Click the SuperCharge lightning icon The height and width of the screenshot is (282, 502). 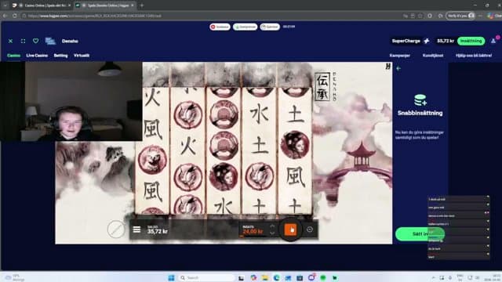[427, 41]
